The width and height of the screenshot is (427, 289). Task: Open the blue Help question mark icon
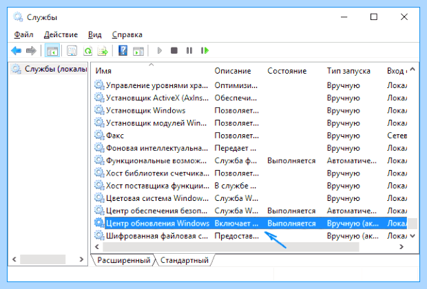click(x=123, y=51)
